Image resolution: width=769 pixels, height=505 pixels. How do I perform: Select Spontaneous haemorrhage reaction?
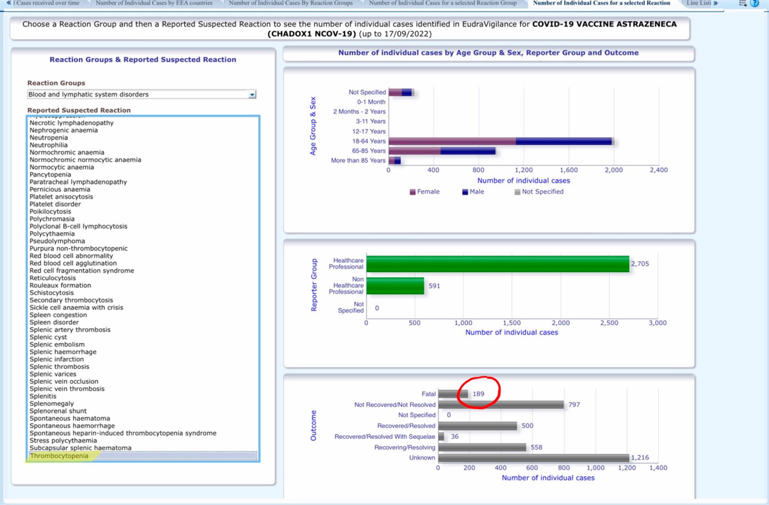click(x=72, y=426)
